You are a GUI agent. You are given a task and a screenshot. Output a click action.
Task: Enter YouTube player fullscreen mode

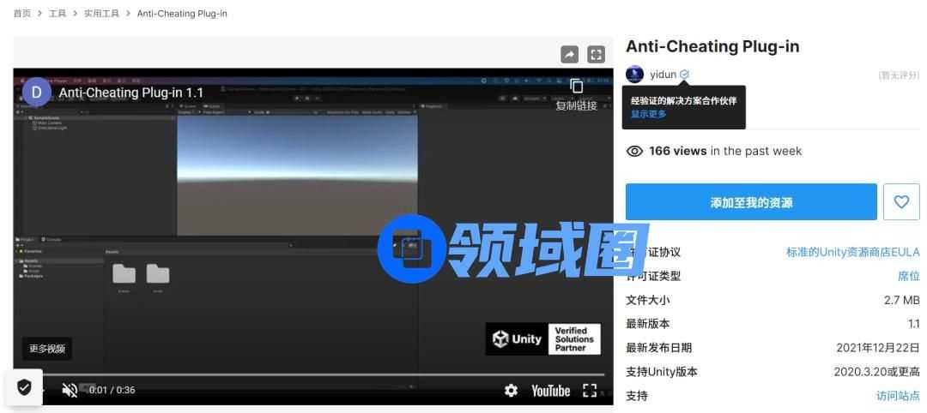(590, 391)
